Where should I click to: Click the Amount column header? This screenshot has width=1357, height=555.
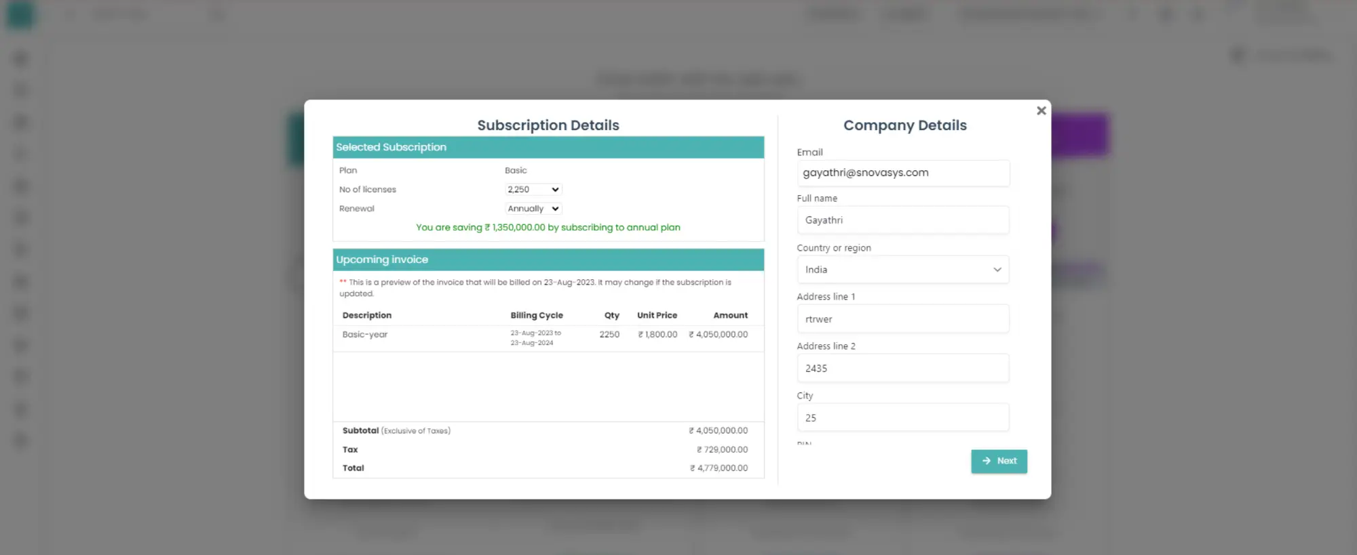click(x=730, y=316)
